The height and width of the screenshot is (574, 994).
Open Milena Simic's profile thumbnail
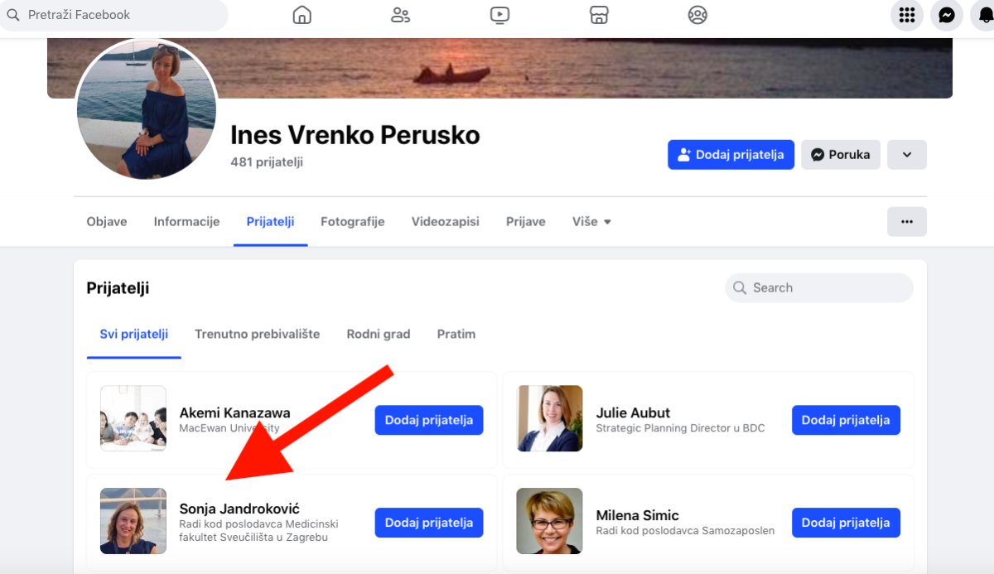tap(549, 521)
